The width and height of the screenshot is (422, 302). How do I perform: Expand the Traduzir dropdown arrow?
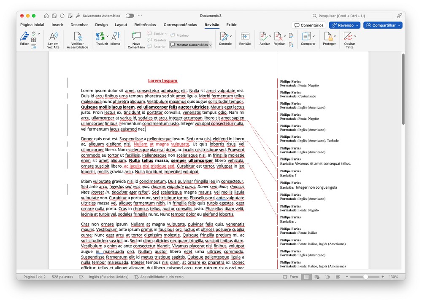108,36
